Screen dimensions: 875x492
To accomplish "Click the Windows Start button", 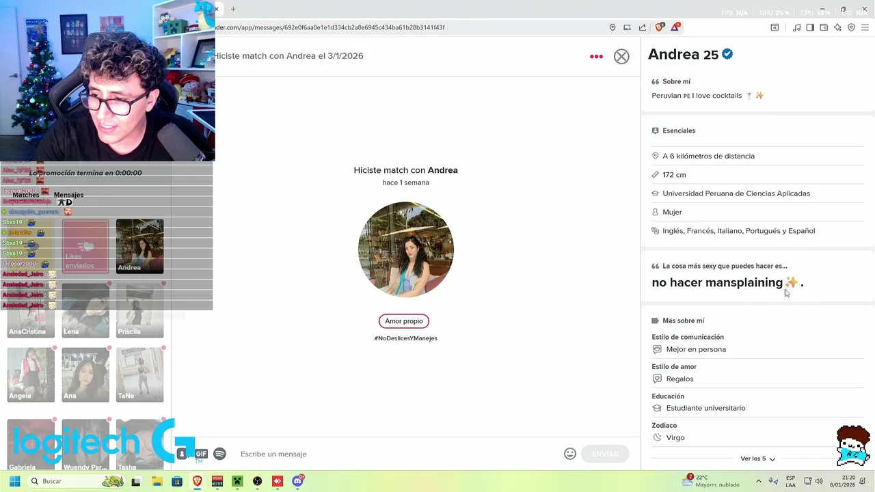I will click(x=14, y=481).
